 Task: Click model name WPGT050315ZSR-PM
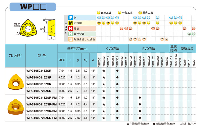(42, 98)
